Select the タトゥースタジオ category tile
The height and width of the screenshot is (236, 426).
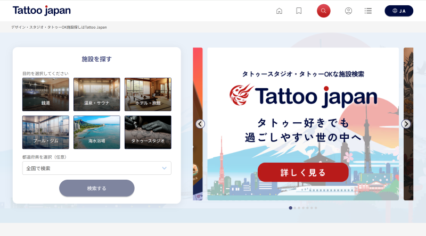pos(148,132)
